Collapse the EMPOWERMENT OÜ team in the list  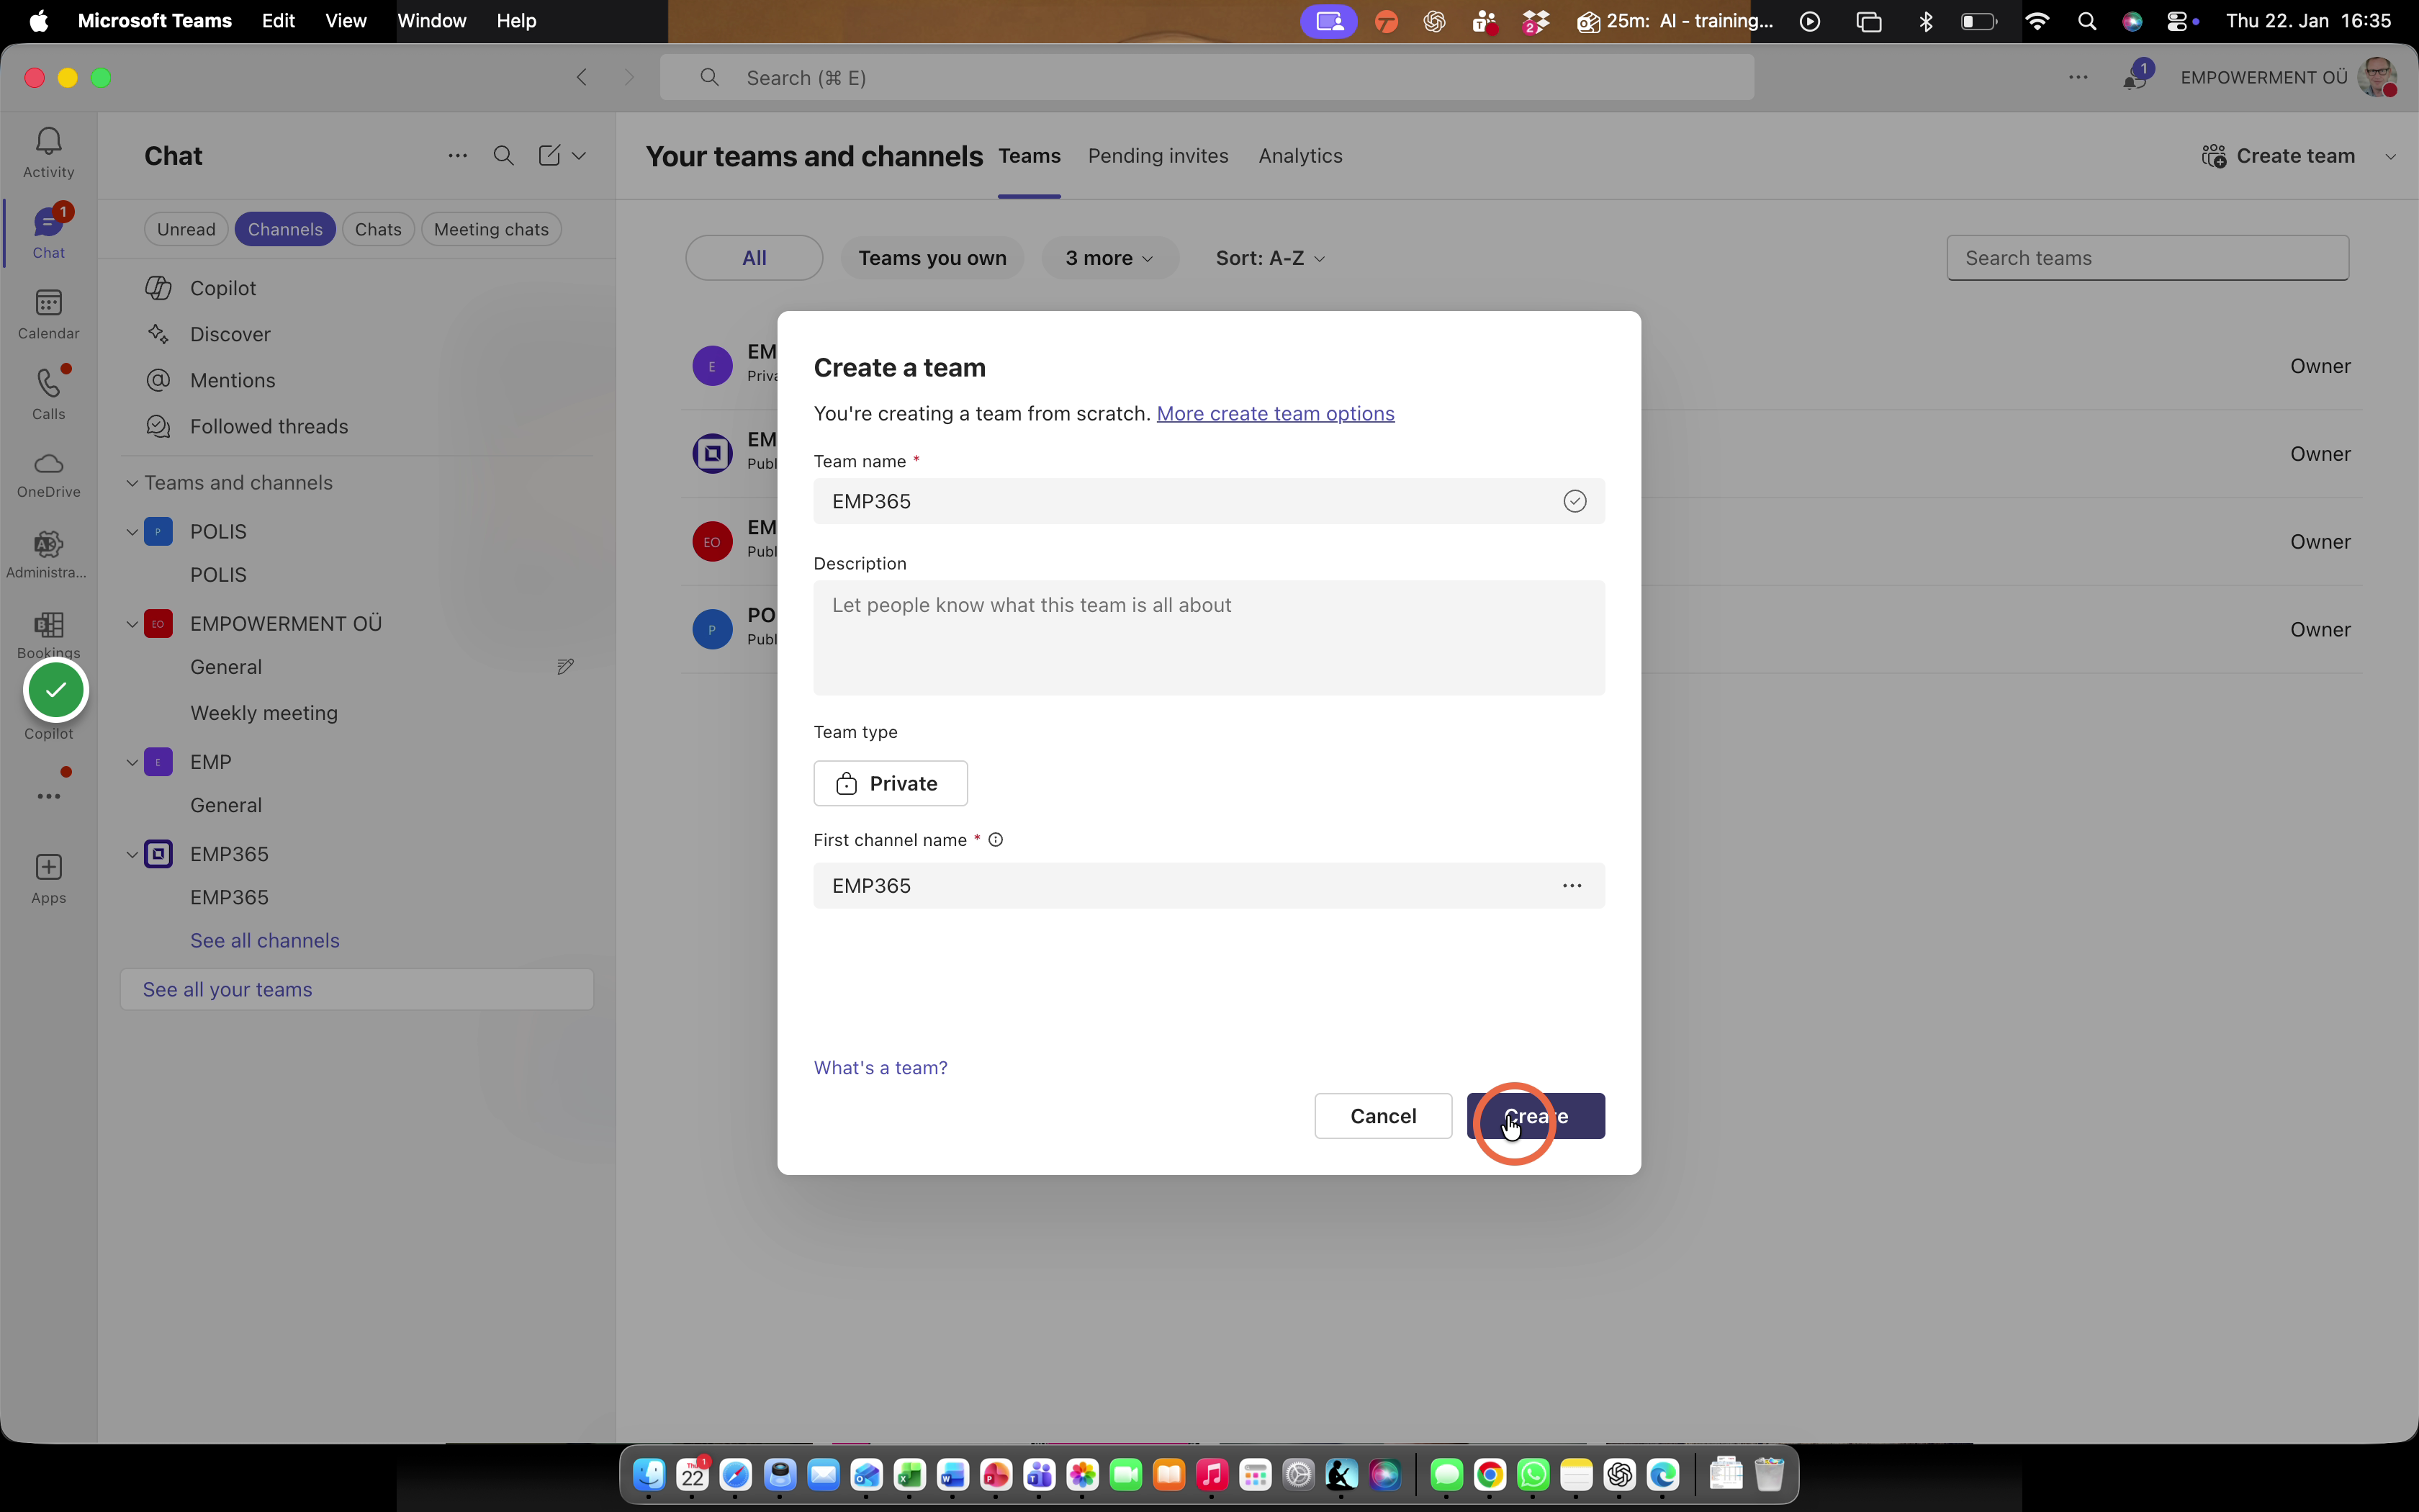[131, 624]
